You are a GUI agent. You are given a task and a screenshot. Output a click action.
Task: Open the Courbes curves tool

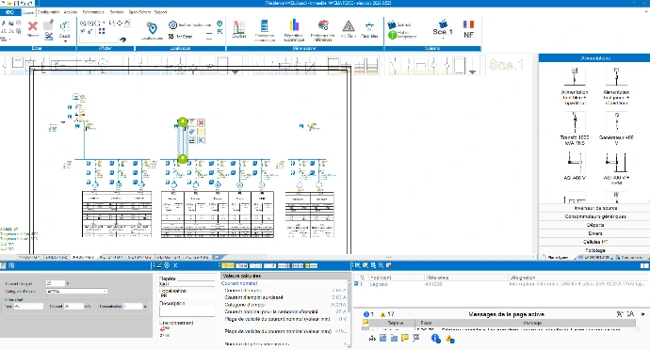click(238, 29)
